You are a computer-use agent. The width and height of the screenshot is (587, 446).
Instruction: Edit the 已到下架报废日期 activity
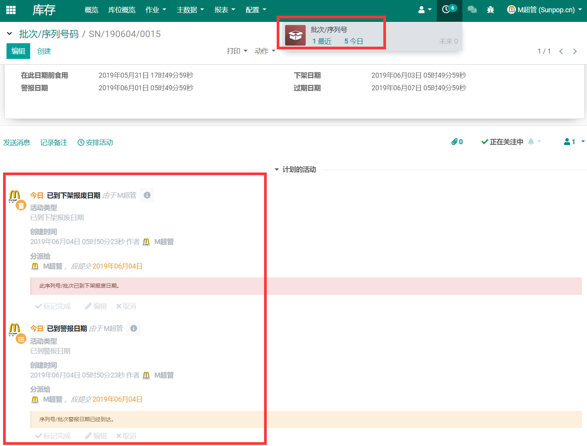pos(96,306)
